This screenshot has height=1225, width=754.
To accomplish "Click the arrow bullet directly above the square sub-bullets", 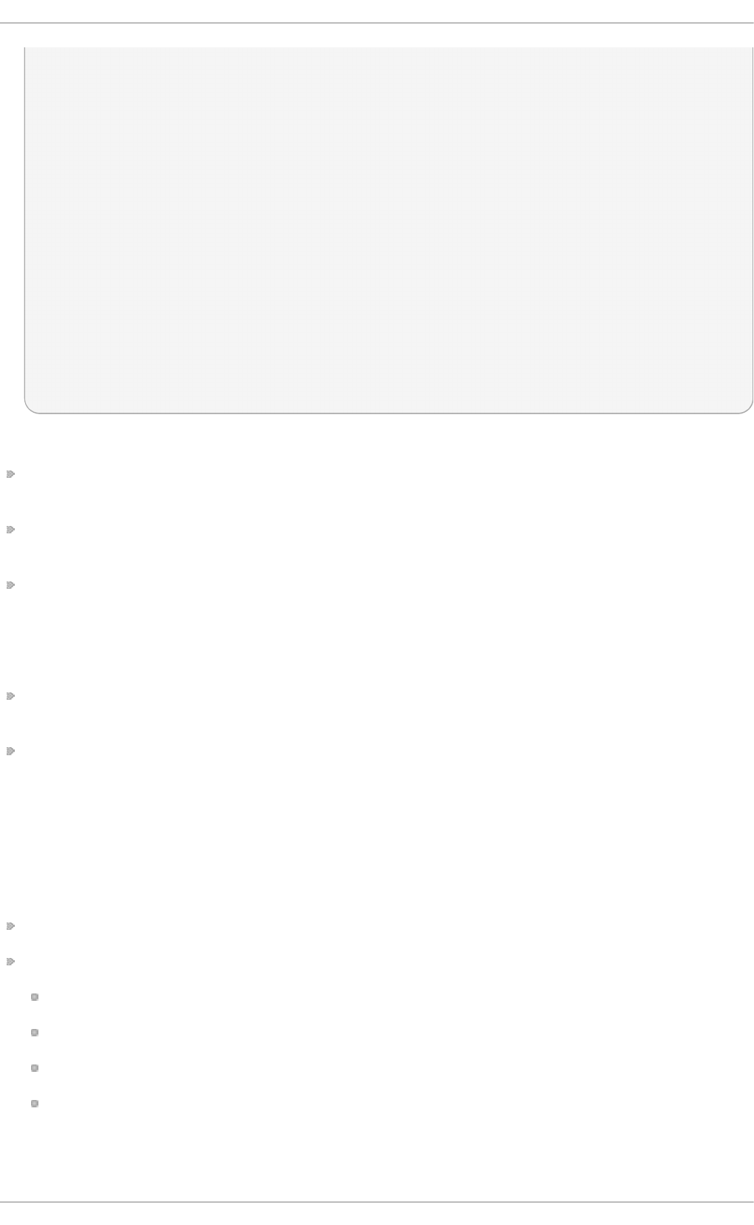I will point(10,962).
